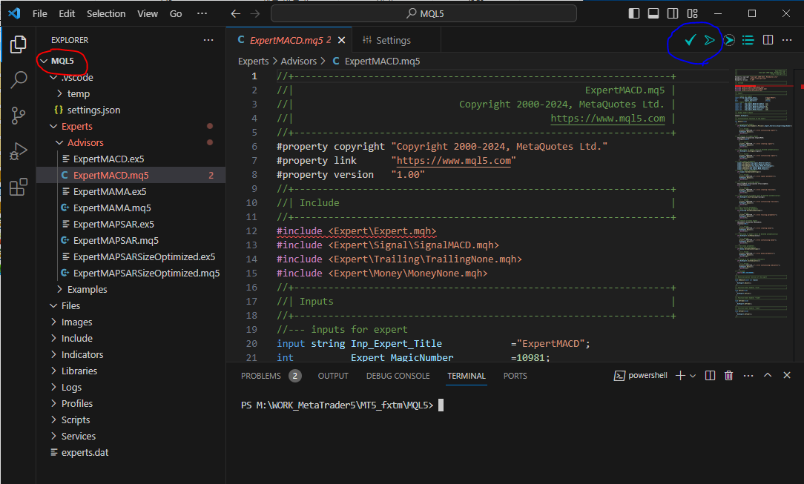This screenshot has width=804, height=484.
Task: Click the MQL5 command center search box
Action: 424,14
